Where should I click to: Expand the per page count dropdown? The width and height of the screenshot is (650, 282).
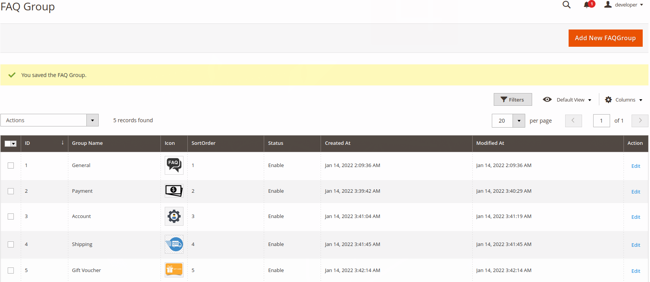click(x=519, y=121)
